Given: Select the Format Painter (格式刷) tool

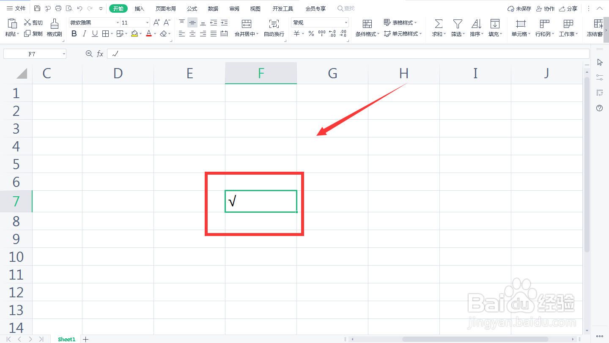Looking at the screenshot, I should (x=54, y=28).
